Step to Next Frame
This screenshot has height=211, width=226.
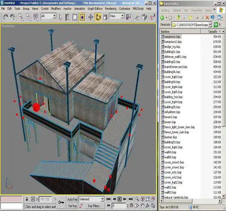tap(125, 199)
